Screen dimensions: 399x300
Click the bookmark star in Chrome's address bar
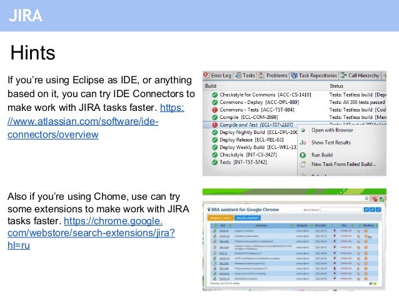coord(366,198)
